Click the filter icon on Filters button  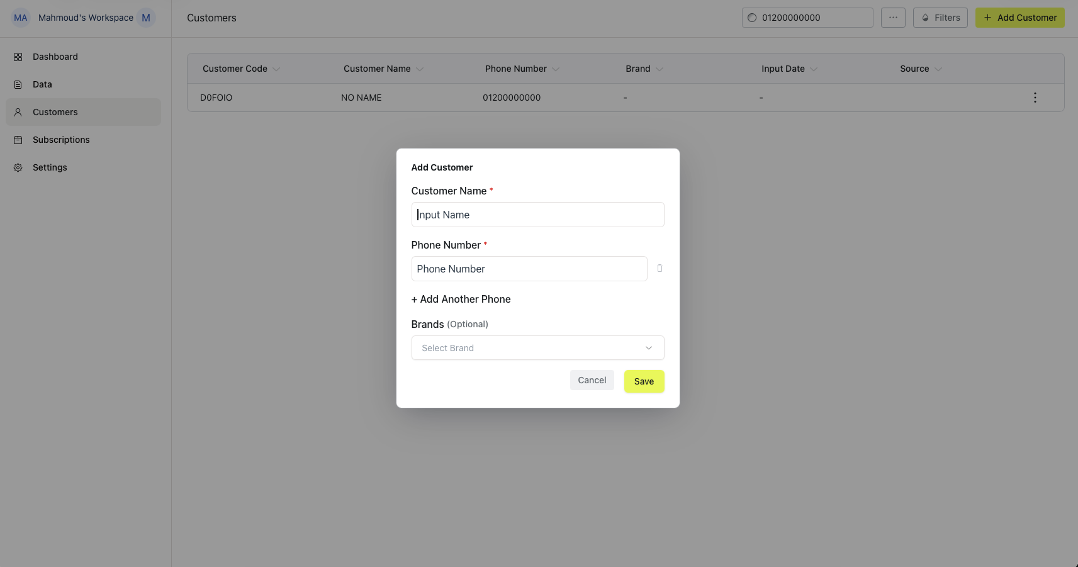point(926,18)
